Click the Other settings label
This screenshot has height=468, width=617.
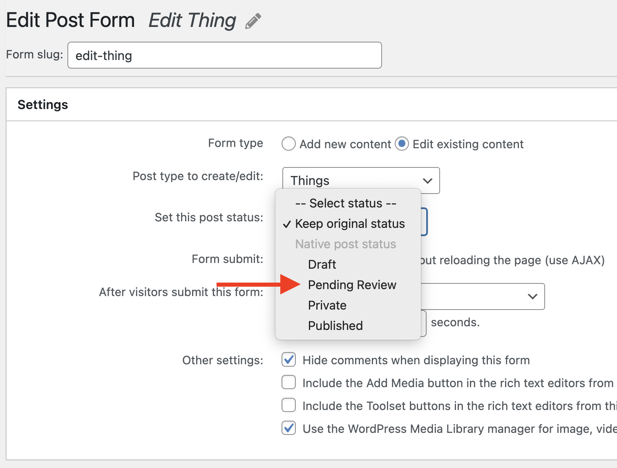pos(223,360)
